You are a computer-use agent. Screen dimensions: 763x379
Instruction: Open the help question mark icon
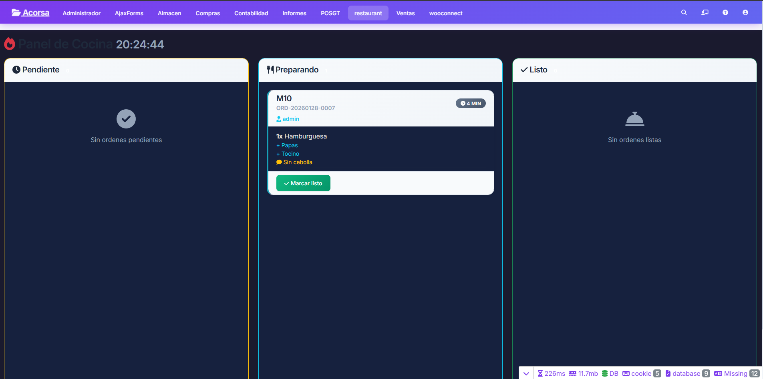[725, 13]
